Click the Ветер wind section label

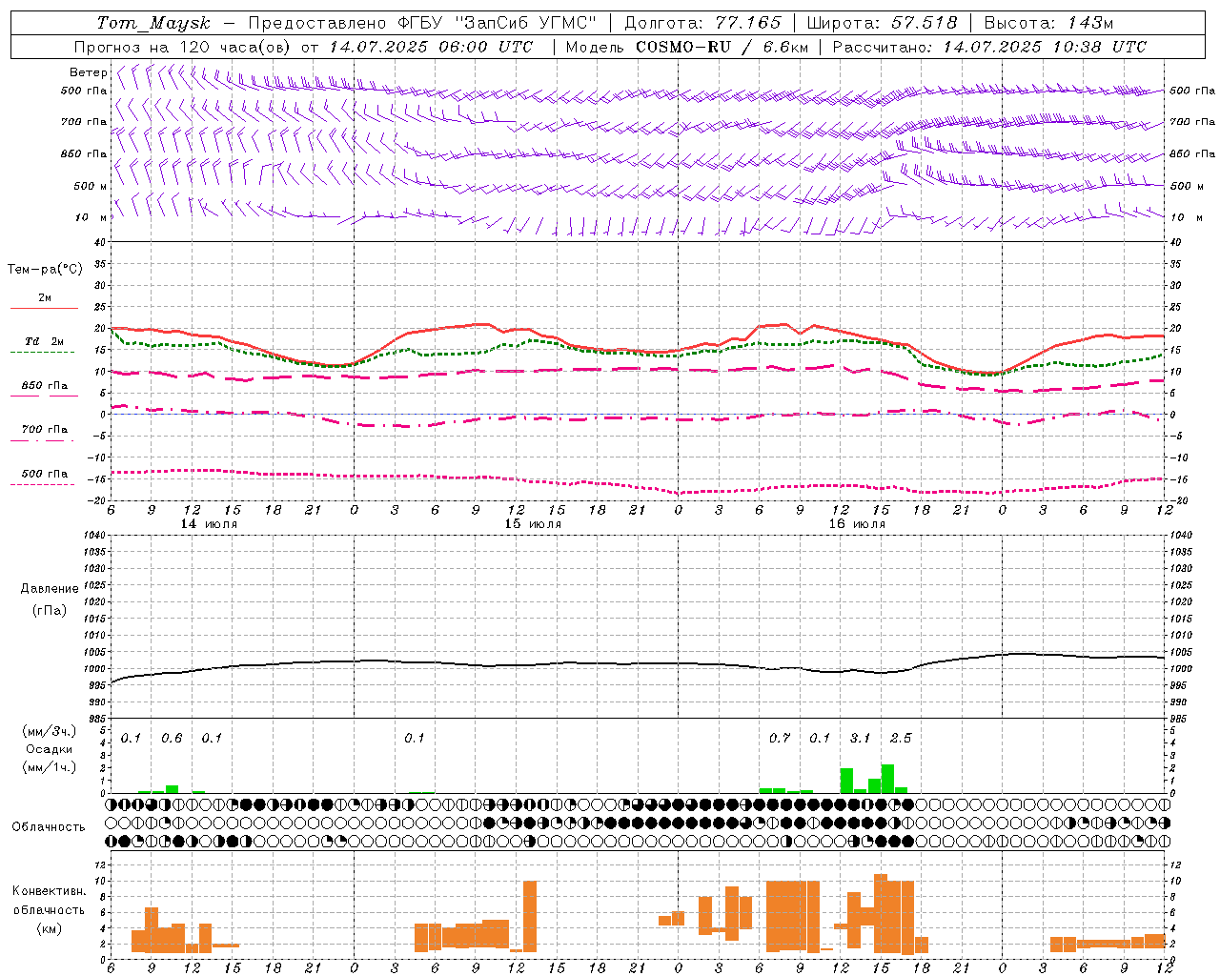click(x=88, y=72)
